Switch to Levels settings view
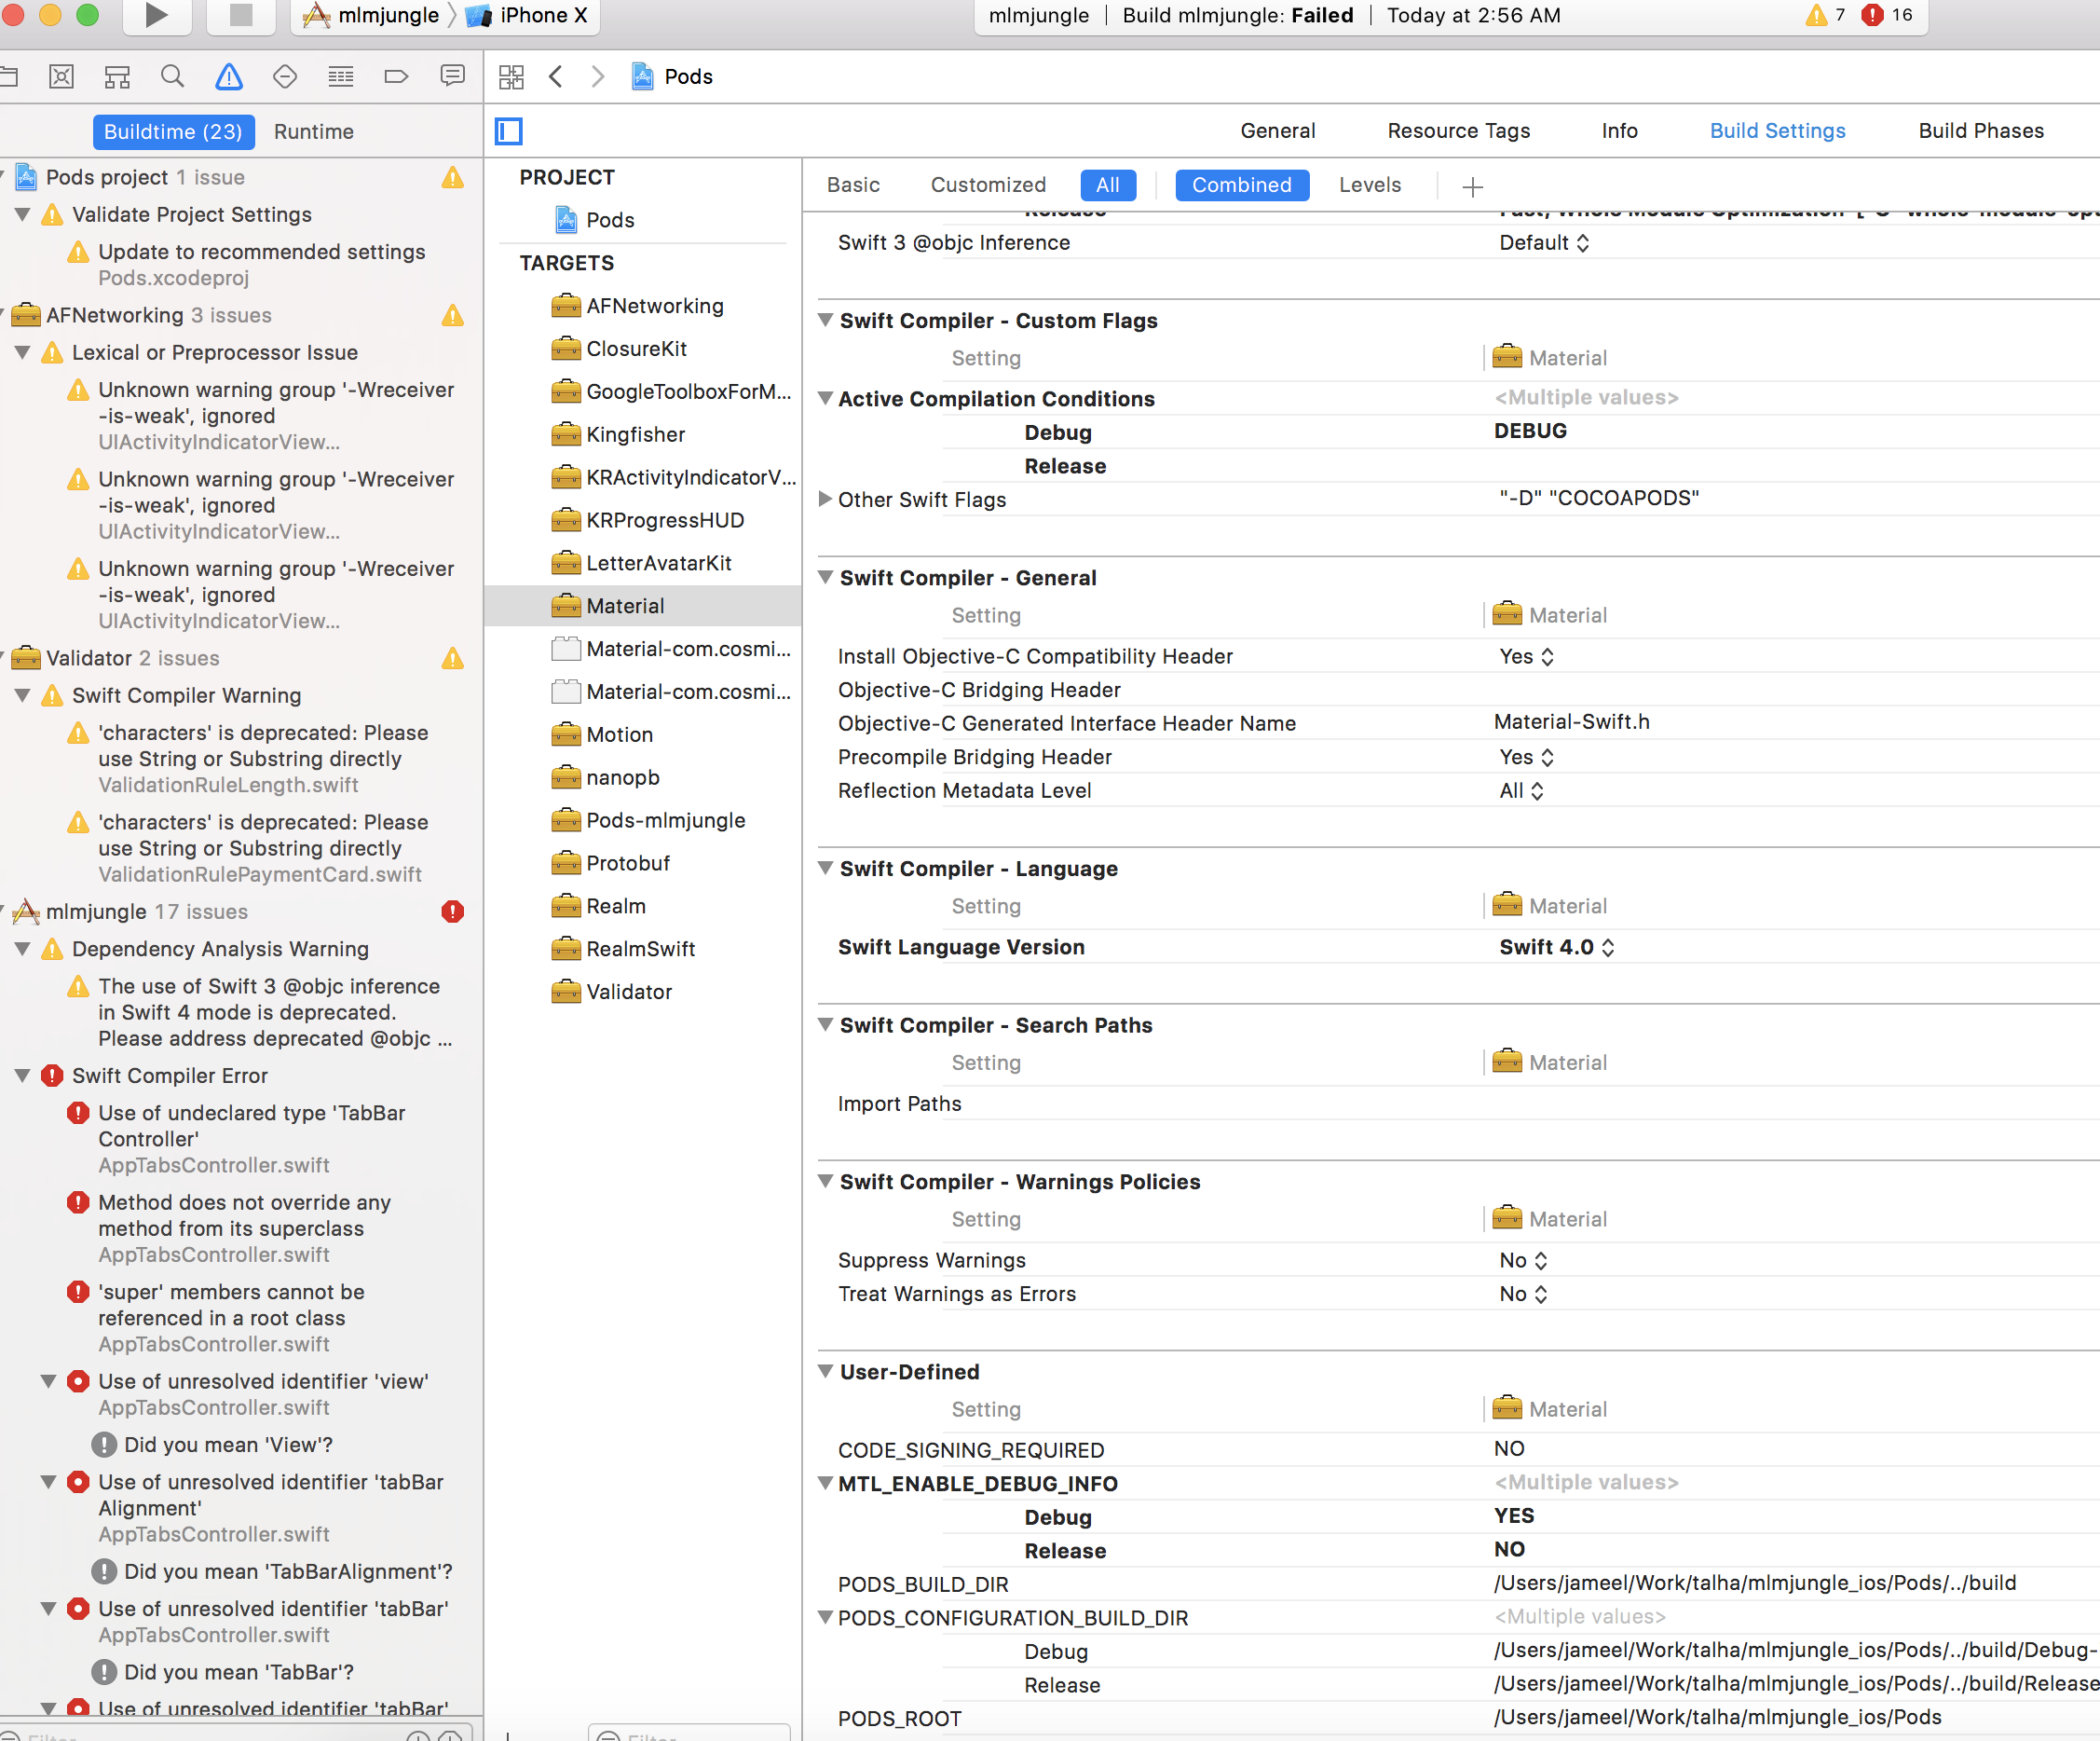2100x1741 pixels. (1369, 185)
